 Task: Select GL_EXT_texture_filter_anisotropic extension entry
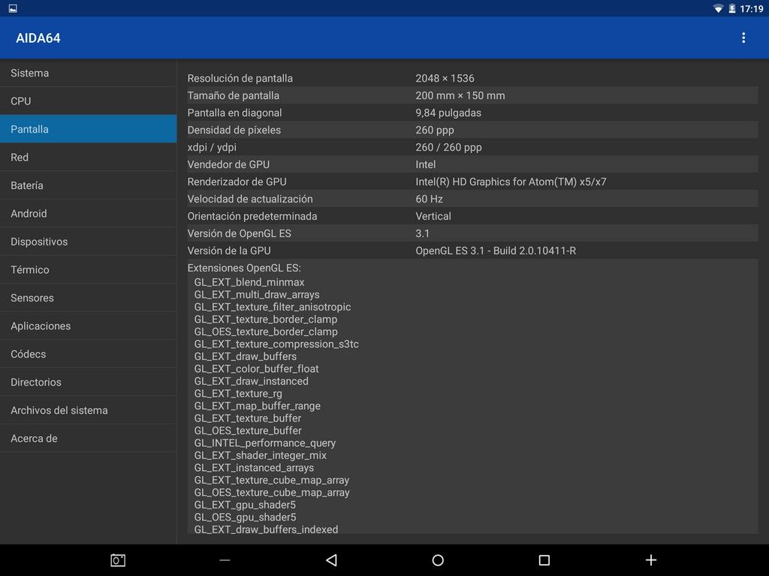point(273,307)
